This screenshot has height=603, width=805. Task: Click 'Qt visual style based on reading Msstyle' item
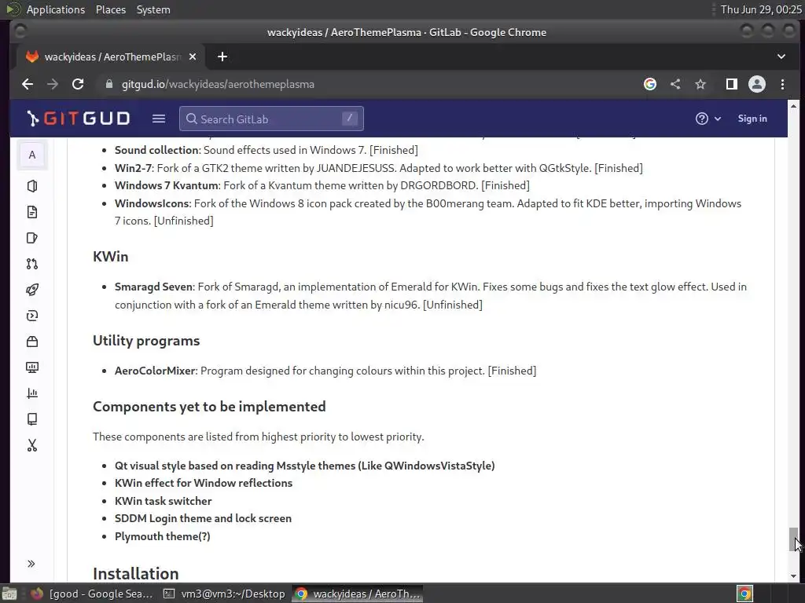(304, 466)
